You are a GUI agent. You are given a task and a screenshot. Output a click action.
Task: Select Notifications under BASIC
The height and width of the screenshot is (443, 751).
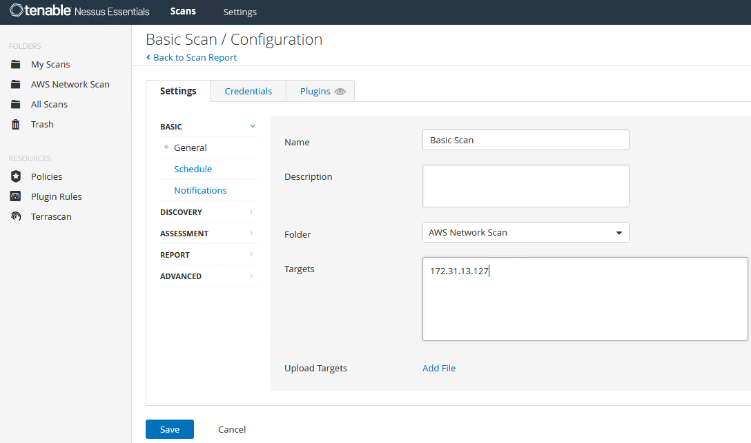tap(200, 190)
